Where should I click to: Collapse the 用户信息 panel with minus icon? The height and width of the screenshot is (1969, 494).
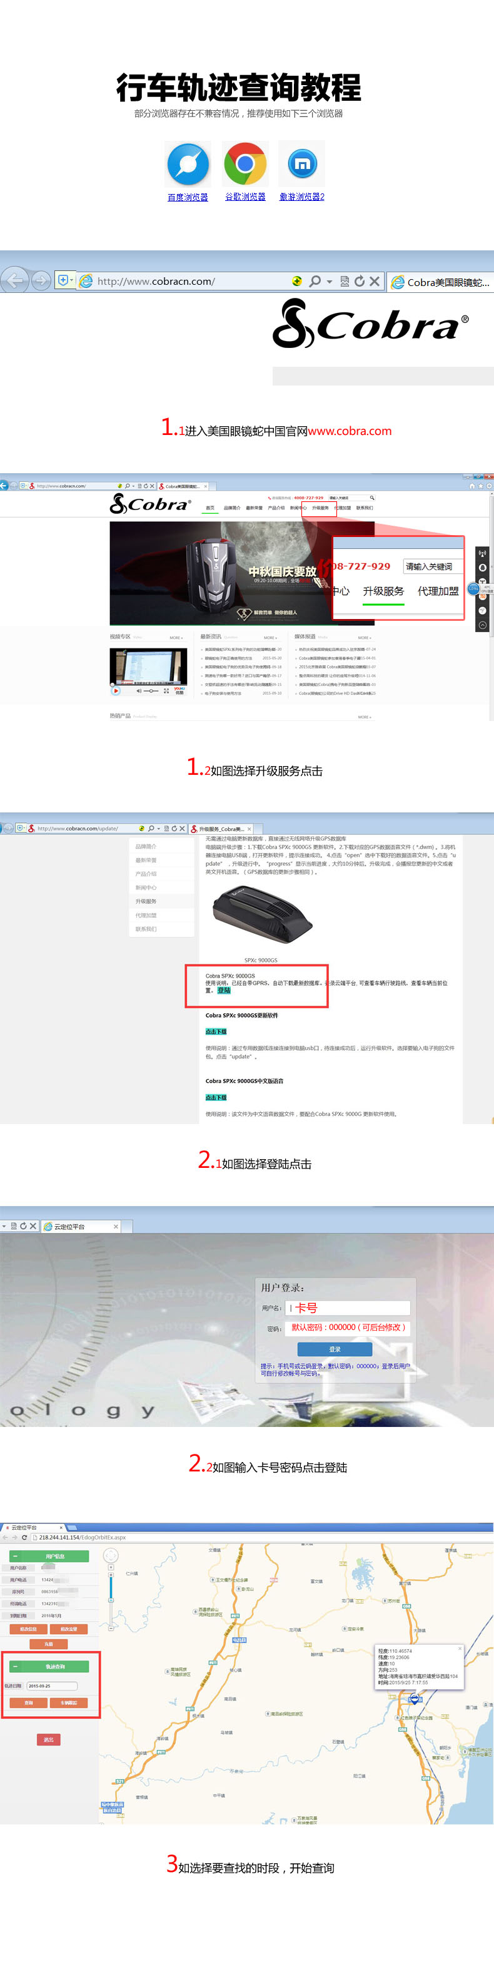14,1555
